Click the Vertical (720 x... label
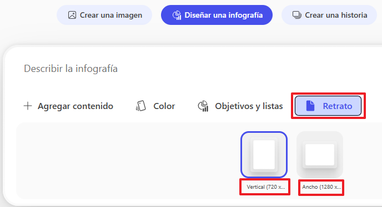The width and height of the screenshot is (382, 207). pos(265,187)
